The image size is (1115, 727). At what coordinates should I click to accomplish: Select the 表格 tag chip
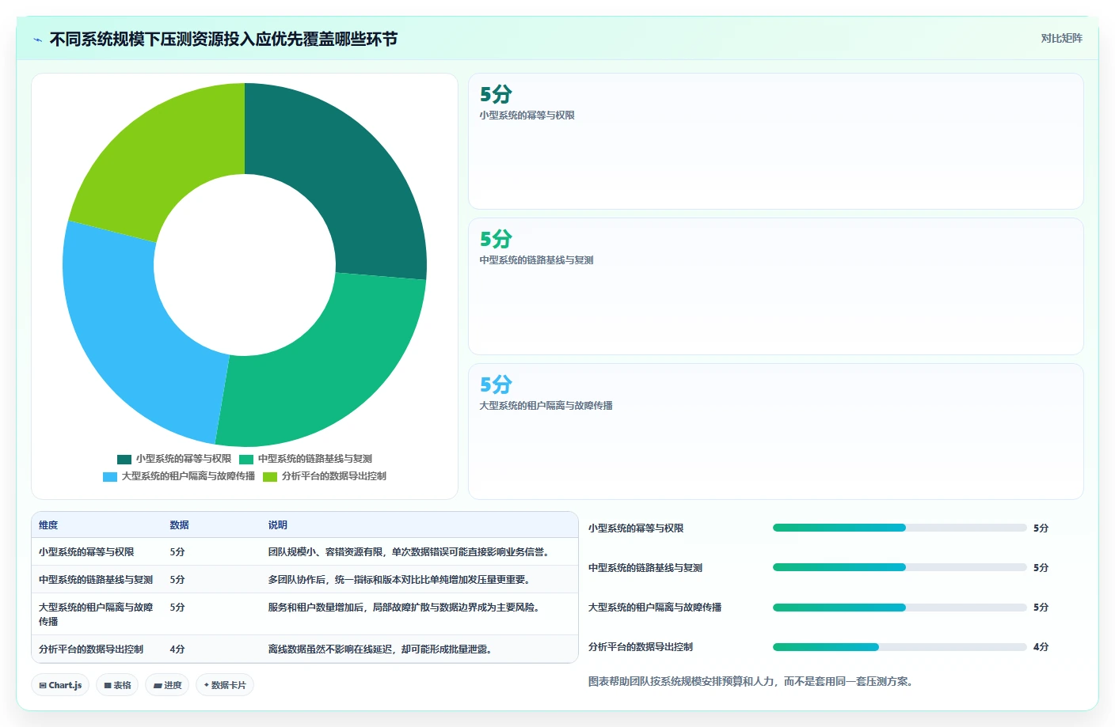coord(117,685)
